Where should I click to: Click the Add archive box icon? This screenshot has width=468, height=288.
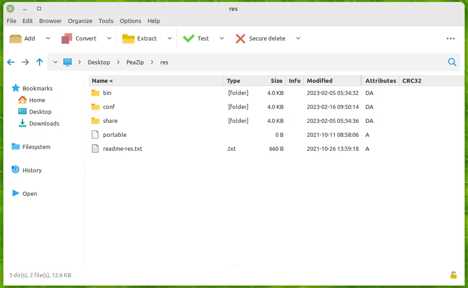tap(16, 39)
